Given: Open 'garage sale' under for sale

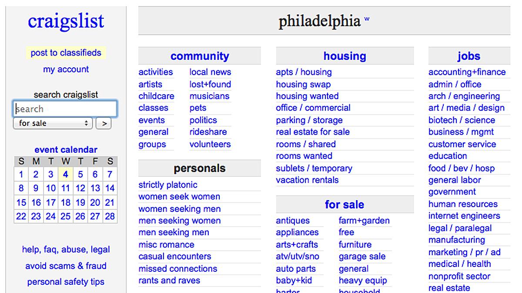Looking at the screenshot, I should [x=363, y=257].
